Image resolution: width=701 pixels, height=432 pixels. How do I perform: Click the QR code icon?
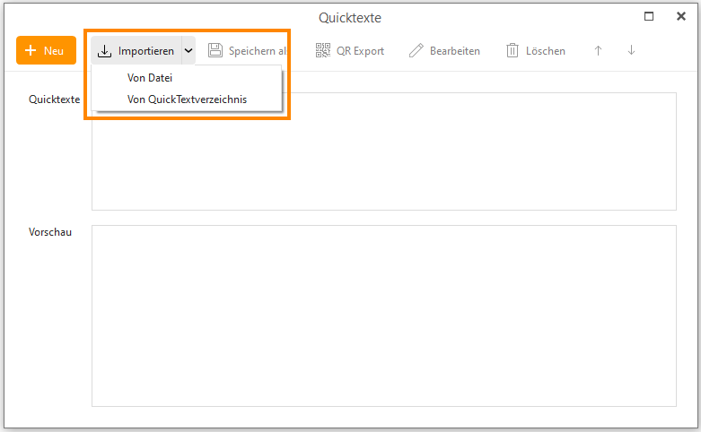[x=323, y=51]
